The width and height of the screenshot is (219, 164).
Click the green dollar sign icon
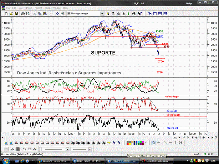tap(129, 14)
